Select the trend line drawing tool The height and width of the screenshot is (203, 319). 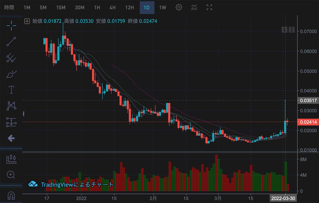[11, 42]
